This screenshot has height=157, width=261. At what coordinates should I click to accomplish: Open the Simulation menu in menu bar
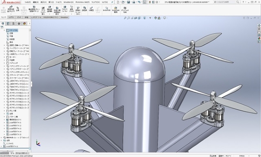tap(69, 2)
